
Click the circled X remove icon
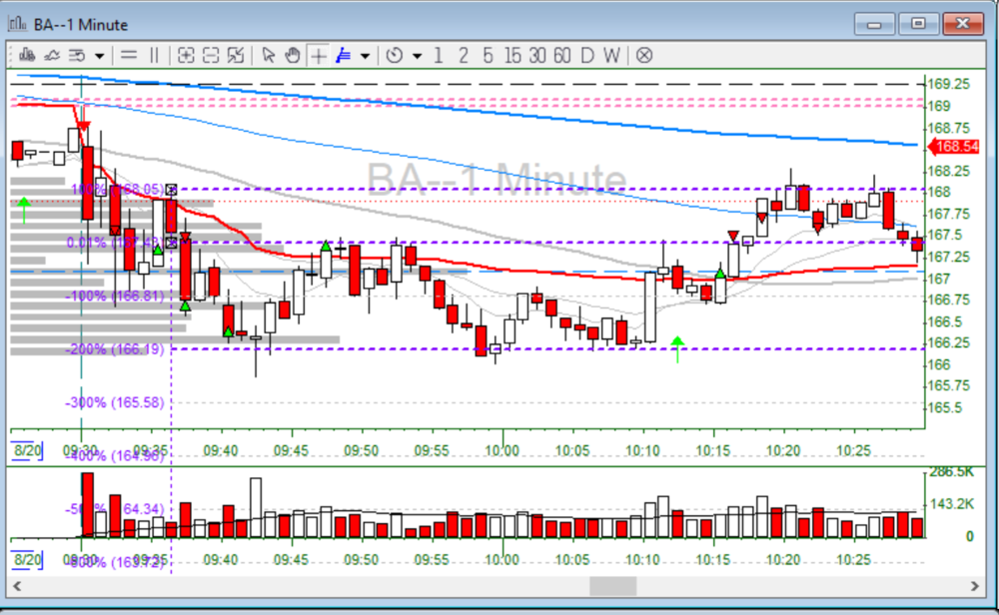(644, 56)
